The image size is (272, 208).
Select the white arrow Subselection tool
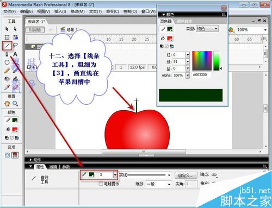[15, 29]
